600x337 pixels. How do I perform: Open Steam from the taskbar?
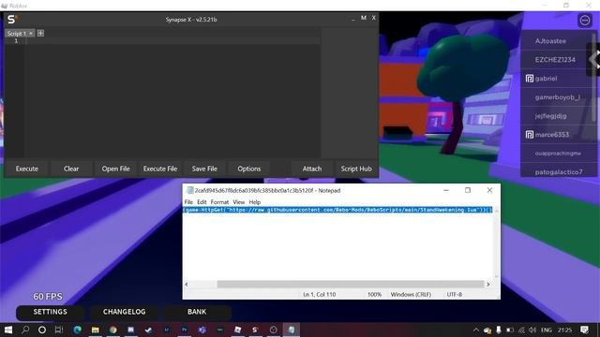(148, 330)
